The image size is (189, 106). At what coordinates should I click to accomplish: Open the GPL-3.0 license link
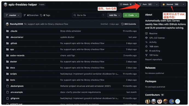click(157, 38)
